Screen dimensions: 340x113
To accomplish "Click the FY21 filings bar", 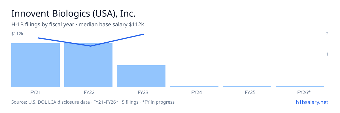I will pos(35,65).
